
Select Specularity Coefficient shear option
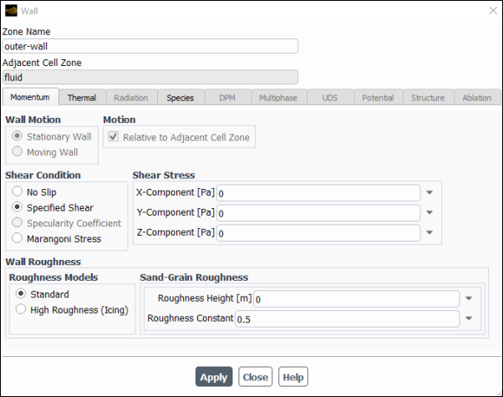pos(17,222)
